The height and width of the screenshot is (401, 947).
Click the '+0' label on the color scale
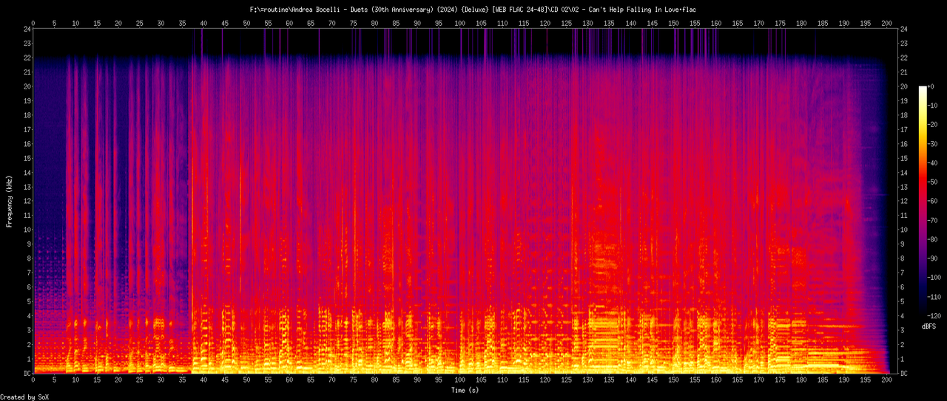pyautogui.click(x=931, y=86)
